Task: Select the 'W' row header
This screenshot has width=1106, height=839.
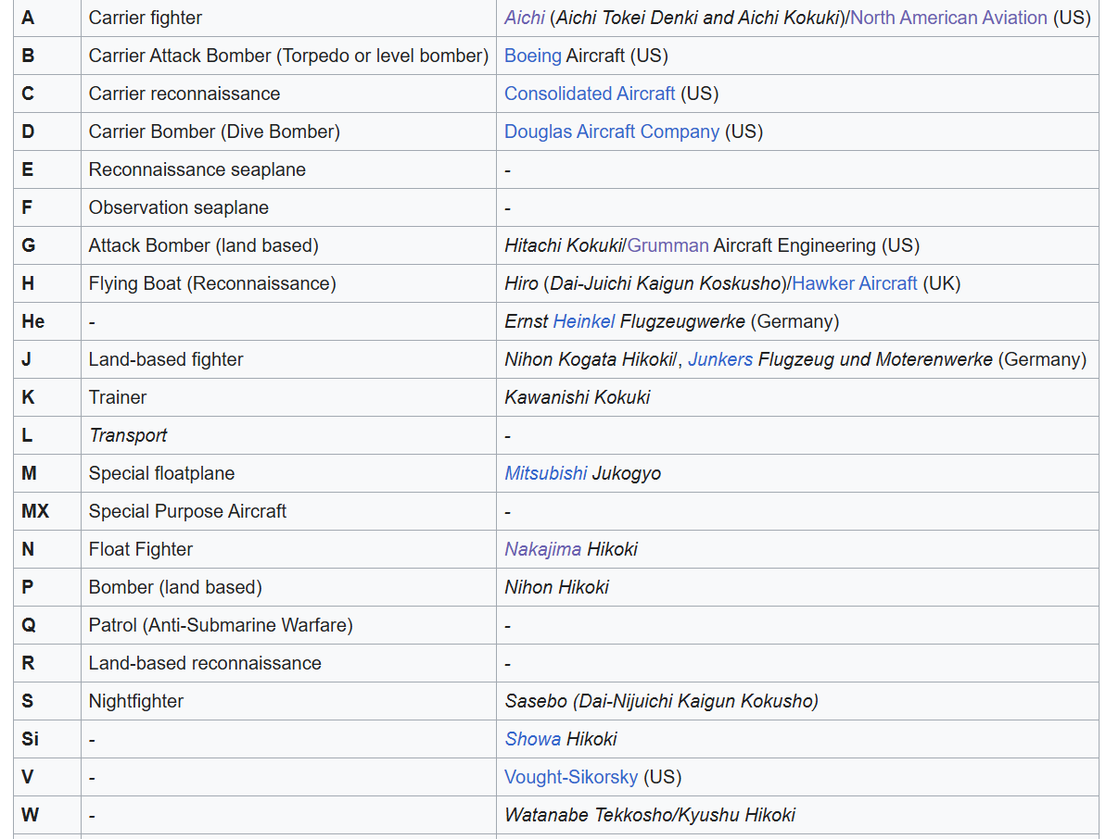Action: (47, 815)
